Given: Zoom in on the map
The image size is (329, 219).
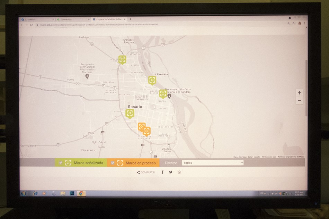Looking at the screenshot, I should click(x=299, y=93).
